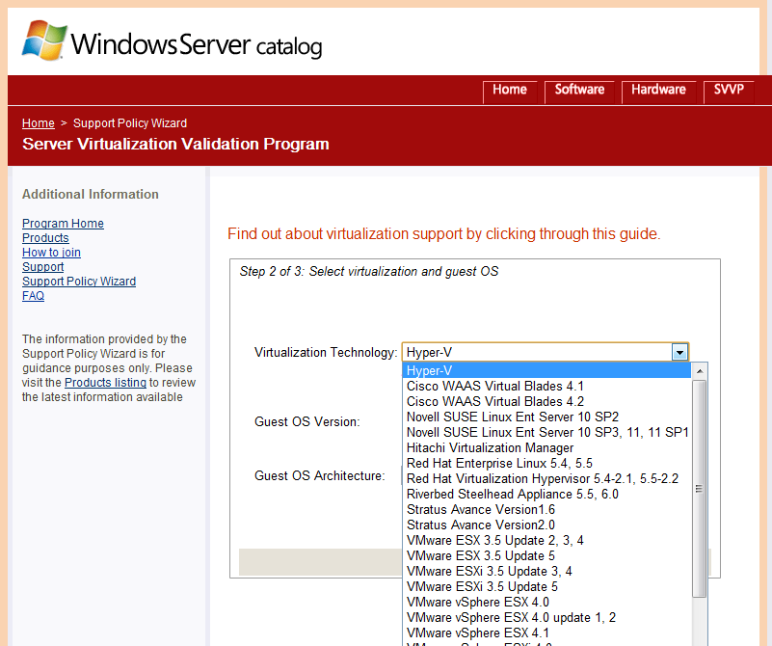Viewport: 772px width, 646px height.
Task: Click the dropdown list vertical scrollbar
Action: pyautogui.click(x=700, y=482)
